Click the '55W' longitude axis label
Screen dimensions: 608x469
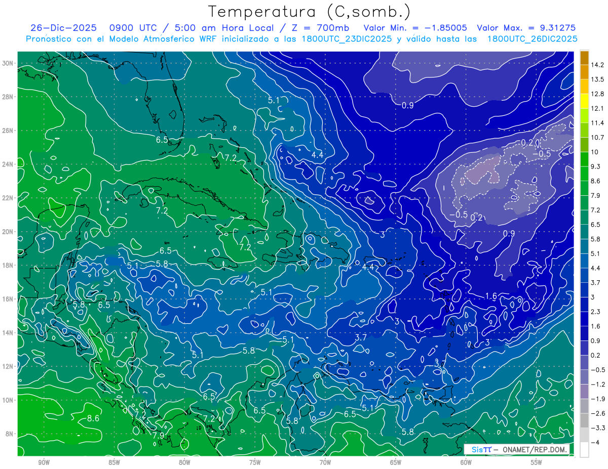537,463
